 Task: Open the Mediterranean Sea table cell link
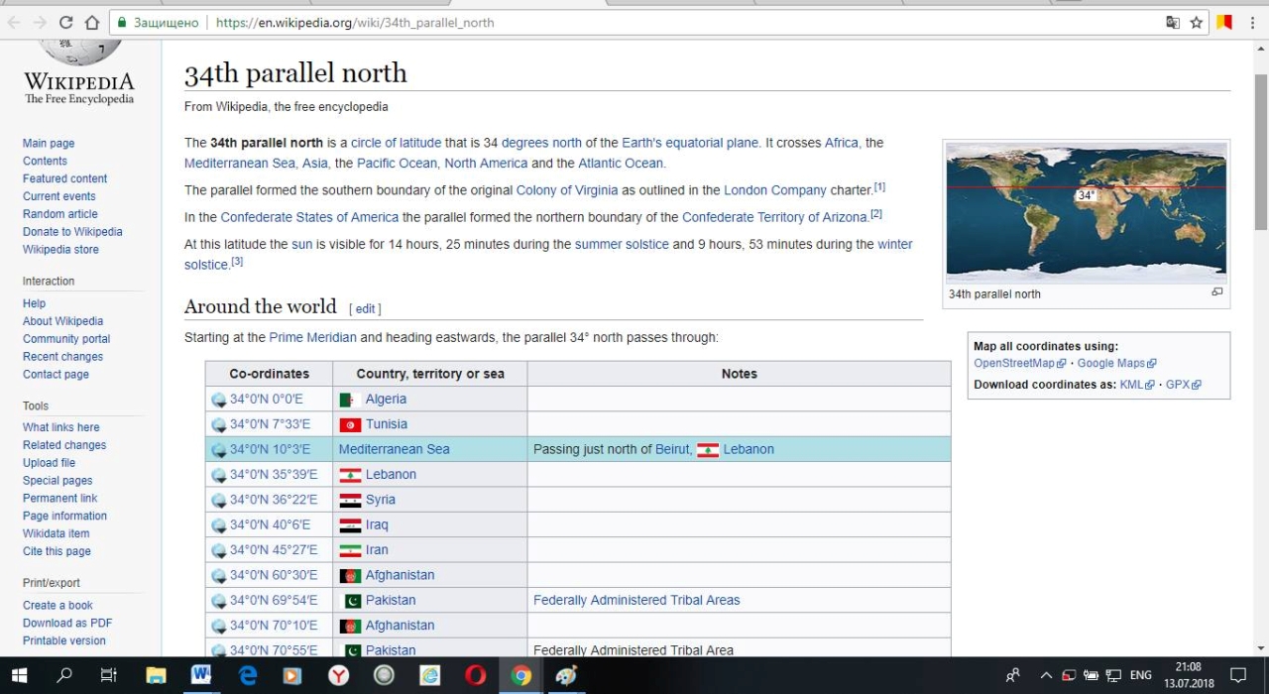(x=395, y=449)
